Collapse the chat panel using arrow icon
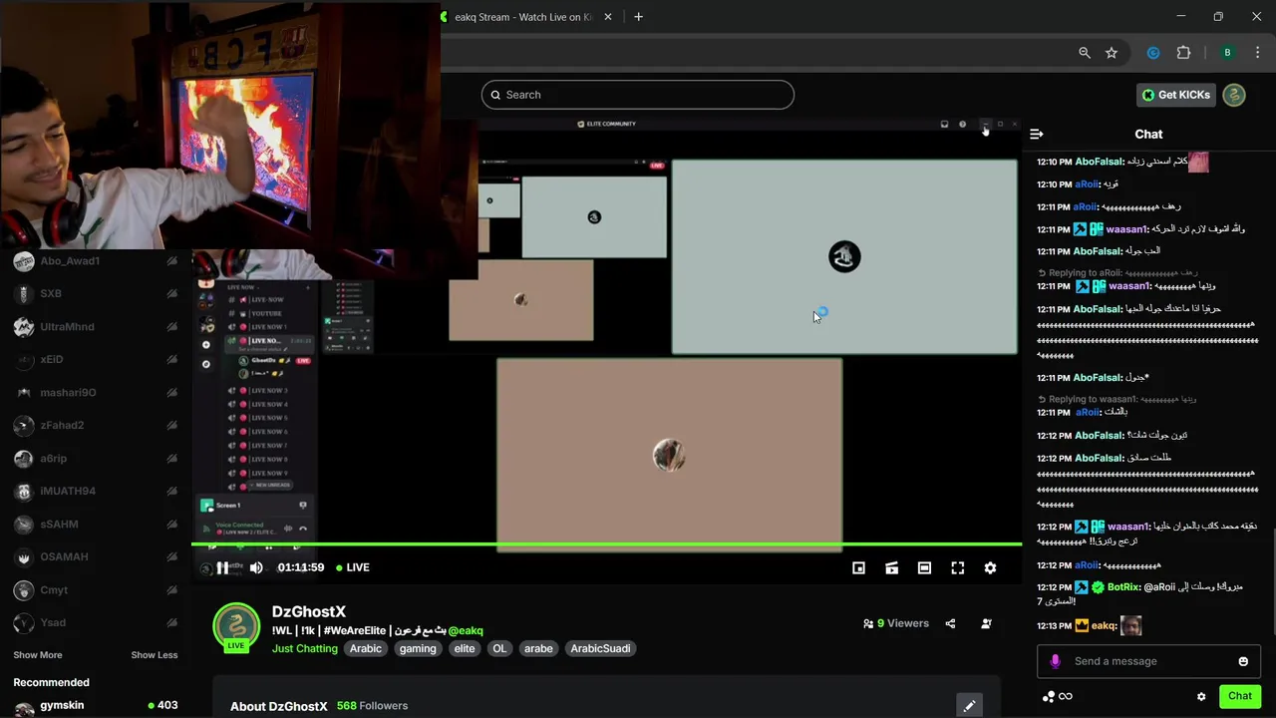Screen dimensions: 1276x718 coord(1037,134)
